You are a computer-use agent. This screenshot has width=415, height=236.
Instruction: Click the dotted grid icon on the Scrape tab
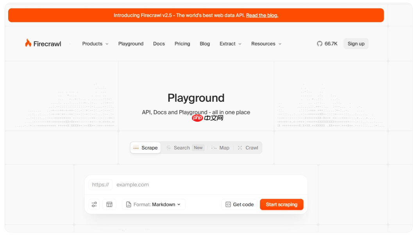click(x=136, y=148)
